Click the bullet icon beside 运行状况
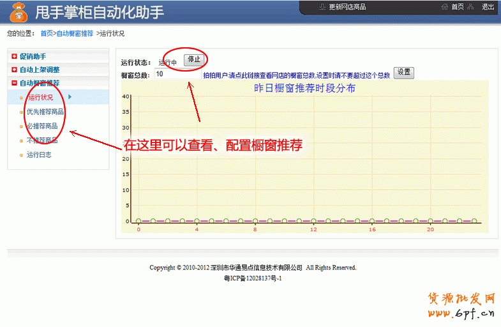 pyautogui.click(x=21, y=98)
